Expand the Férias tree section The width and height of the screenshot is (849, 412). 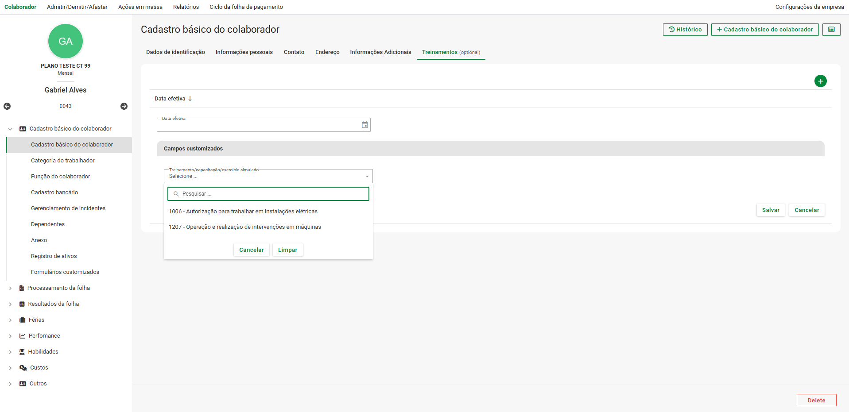coord(10,320)
